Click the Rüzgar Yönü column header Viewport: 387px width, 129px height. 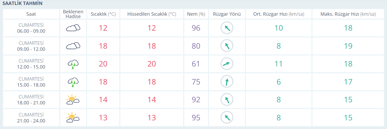227,14
